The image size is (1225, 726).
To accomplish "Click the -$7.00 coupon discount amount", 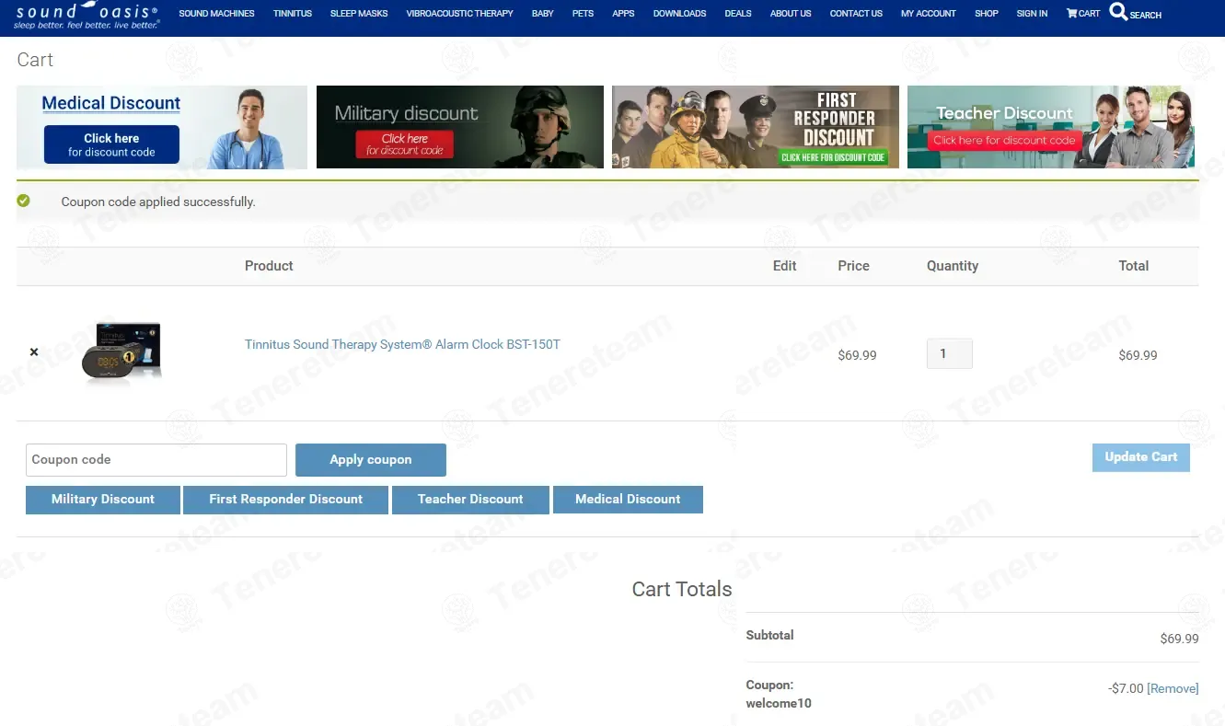I will click(x=1126, y=688).
